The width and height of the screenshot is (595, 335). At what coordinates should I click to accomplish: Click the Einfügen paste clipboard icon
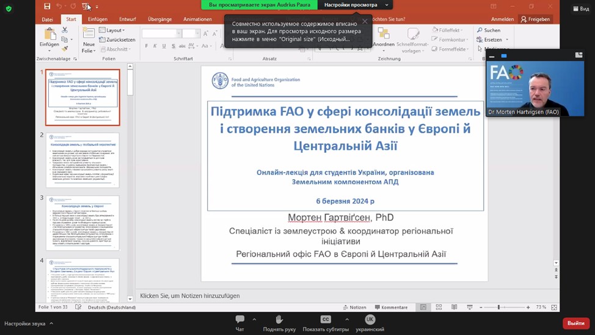pyautogui.click(x=49, y=34)
